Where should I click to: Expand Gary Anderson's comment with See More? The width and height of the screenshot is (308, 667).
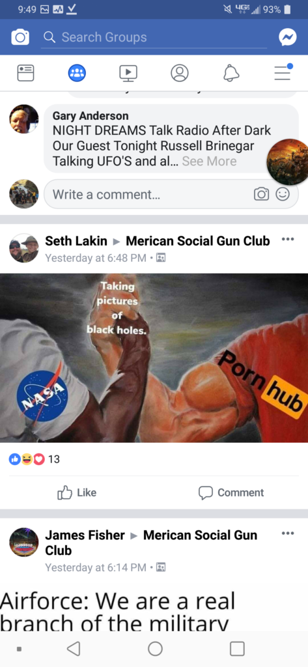coord(209,162)
